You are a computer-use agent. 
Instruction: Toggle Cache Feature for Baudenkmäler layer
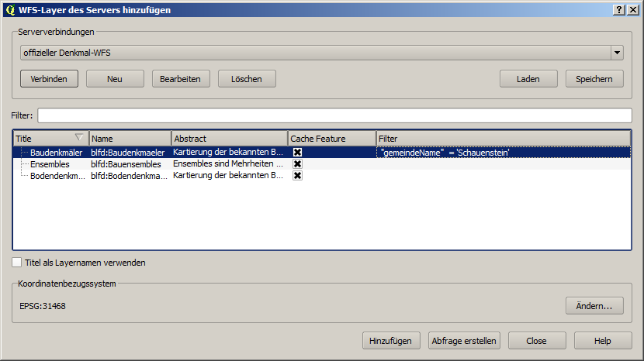297,153
